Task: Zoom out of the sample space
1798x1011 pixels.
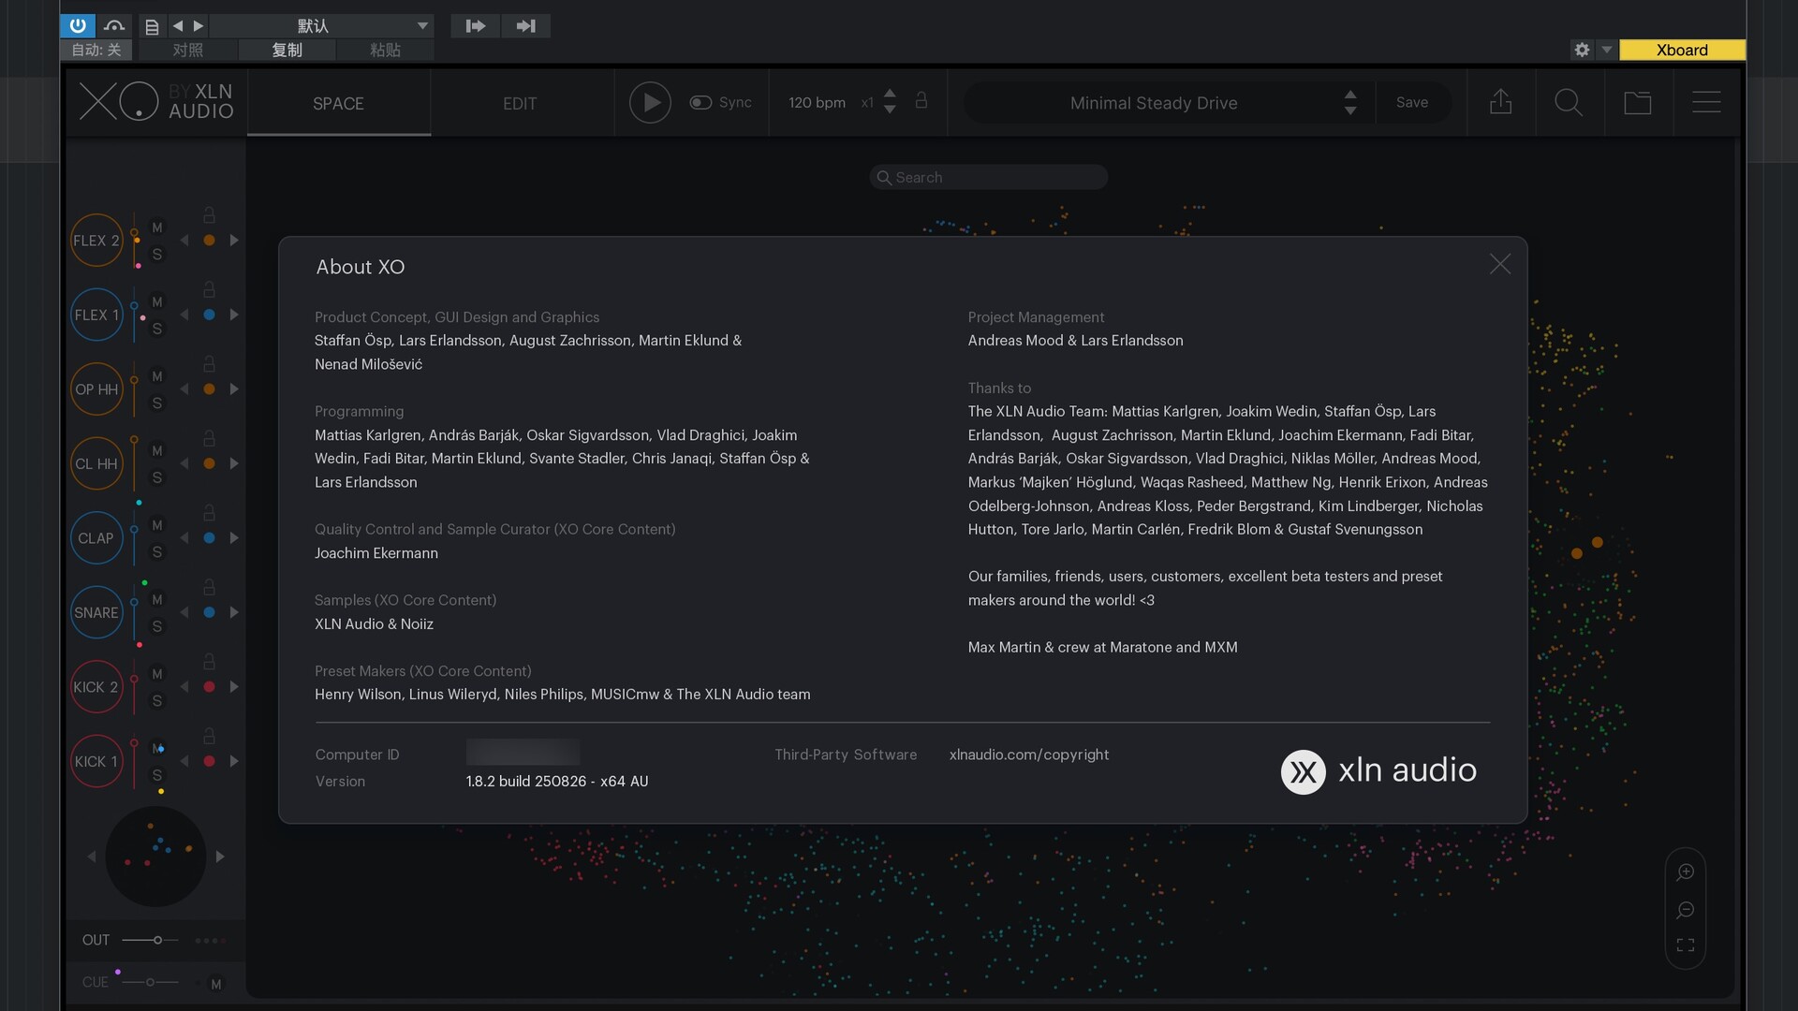Action: tap(1686, 910)
